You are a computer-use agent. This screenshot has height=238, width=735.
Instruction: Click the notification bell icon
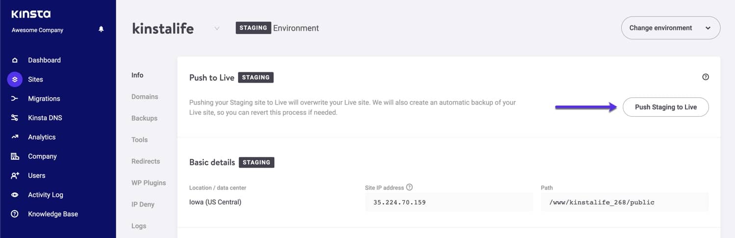101,30
